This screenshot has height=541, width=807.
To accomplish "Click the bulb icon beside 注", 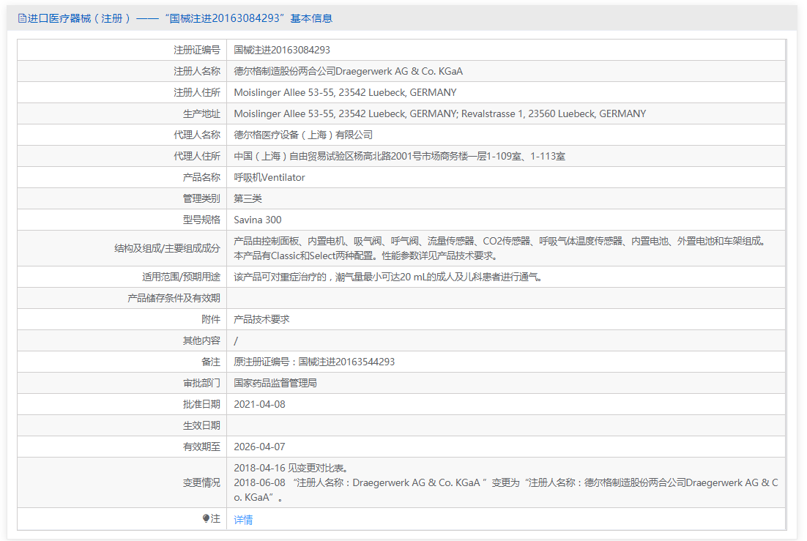I will point(206,518).
